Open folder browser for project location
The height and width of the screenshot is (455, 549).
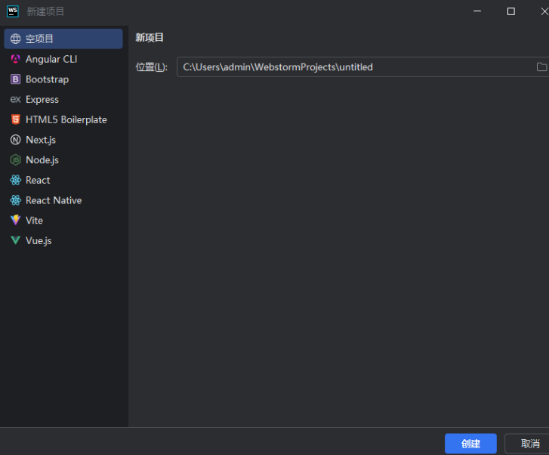click(541, 67)
